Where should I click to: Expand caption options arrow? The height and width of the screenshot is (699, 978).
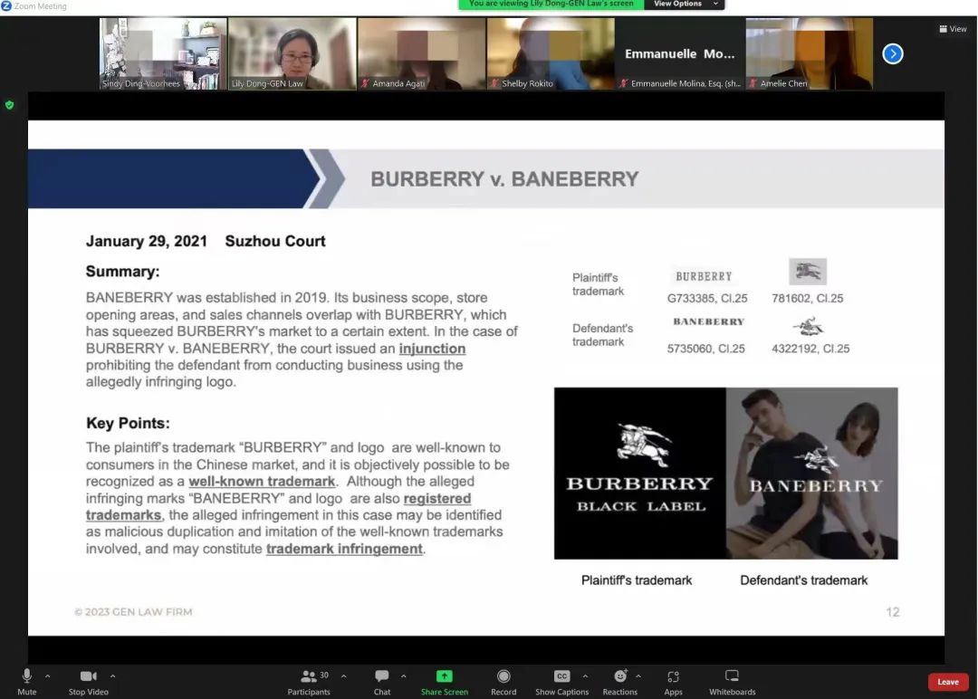585,676
